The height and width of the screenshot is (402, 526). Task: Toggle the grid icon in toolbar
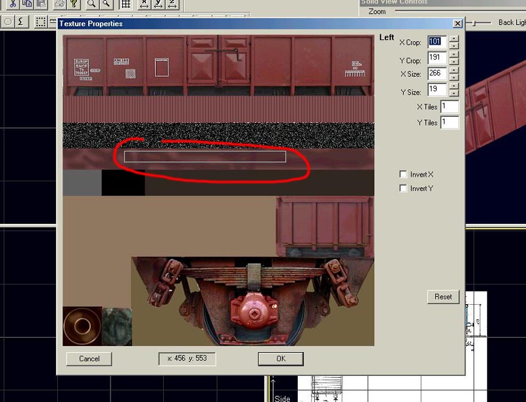click(x=125, y=4)
